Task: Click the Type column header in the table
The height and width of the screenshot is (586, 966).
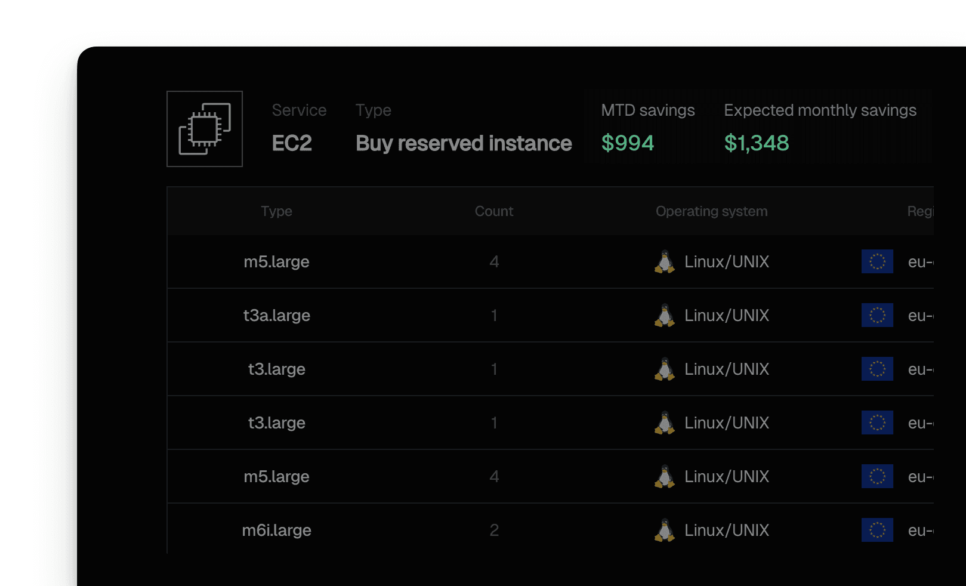Action: 276,211
